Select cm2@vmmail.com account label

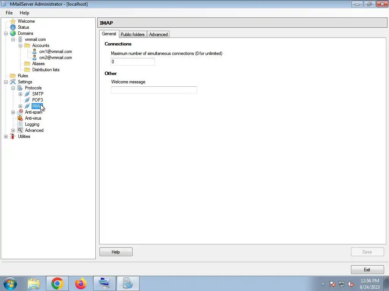55,58
